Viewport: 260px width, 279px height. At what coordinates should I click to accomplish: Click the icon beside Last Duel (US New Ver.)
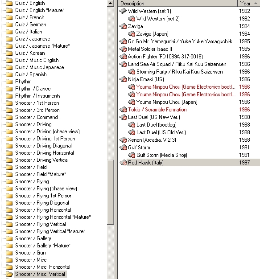coord(123,117)
